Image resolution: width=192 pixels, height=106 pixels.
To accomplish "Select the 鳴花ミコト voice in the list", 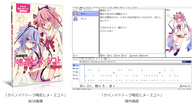I will click(x=85, y=19).
